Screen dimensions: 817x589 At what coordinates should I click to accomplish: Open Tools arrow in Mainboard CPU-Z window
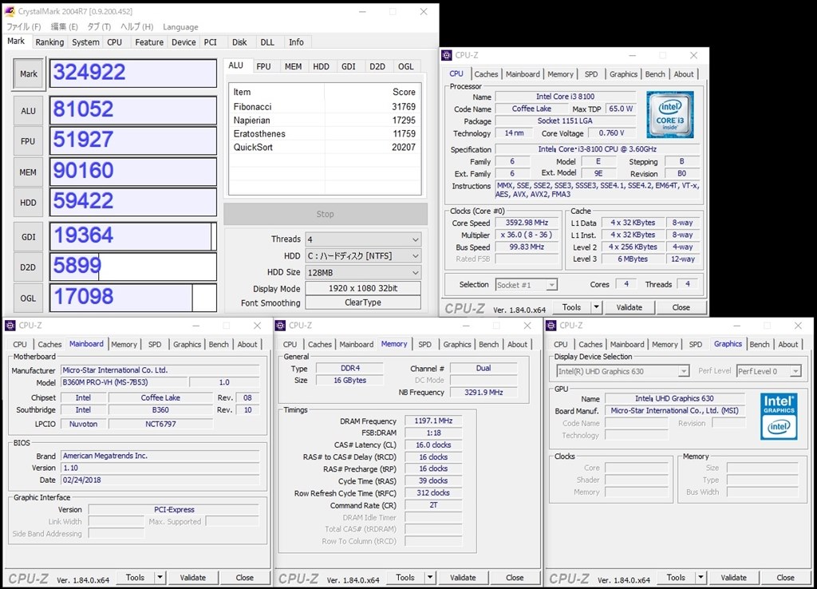coord(160,578)
